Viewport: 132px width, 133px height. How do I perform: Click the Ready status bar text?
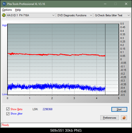(5, 125)
